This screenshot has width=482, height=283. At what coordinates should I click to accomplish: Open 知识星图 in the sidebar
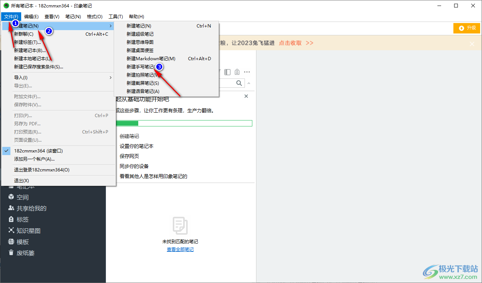tap(24, 231)
